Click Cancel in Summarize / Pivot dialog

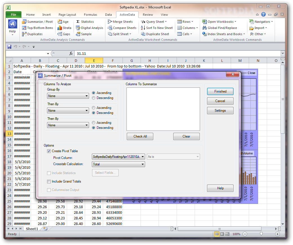(220, 101)
